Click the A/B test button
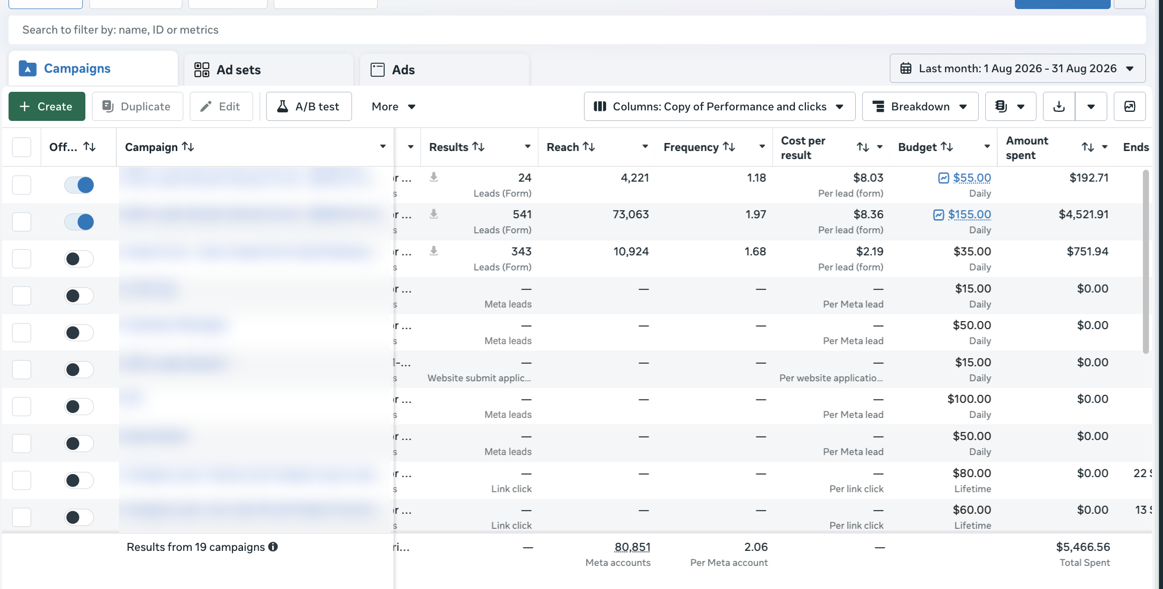The width and height of the screenshot is (1163, 589). pos(309,106)
